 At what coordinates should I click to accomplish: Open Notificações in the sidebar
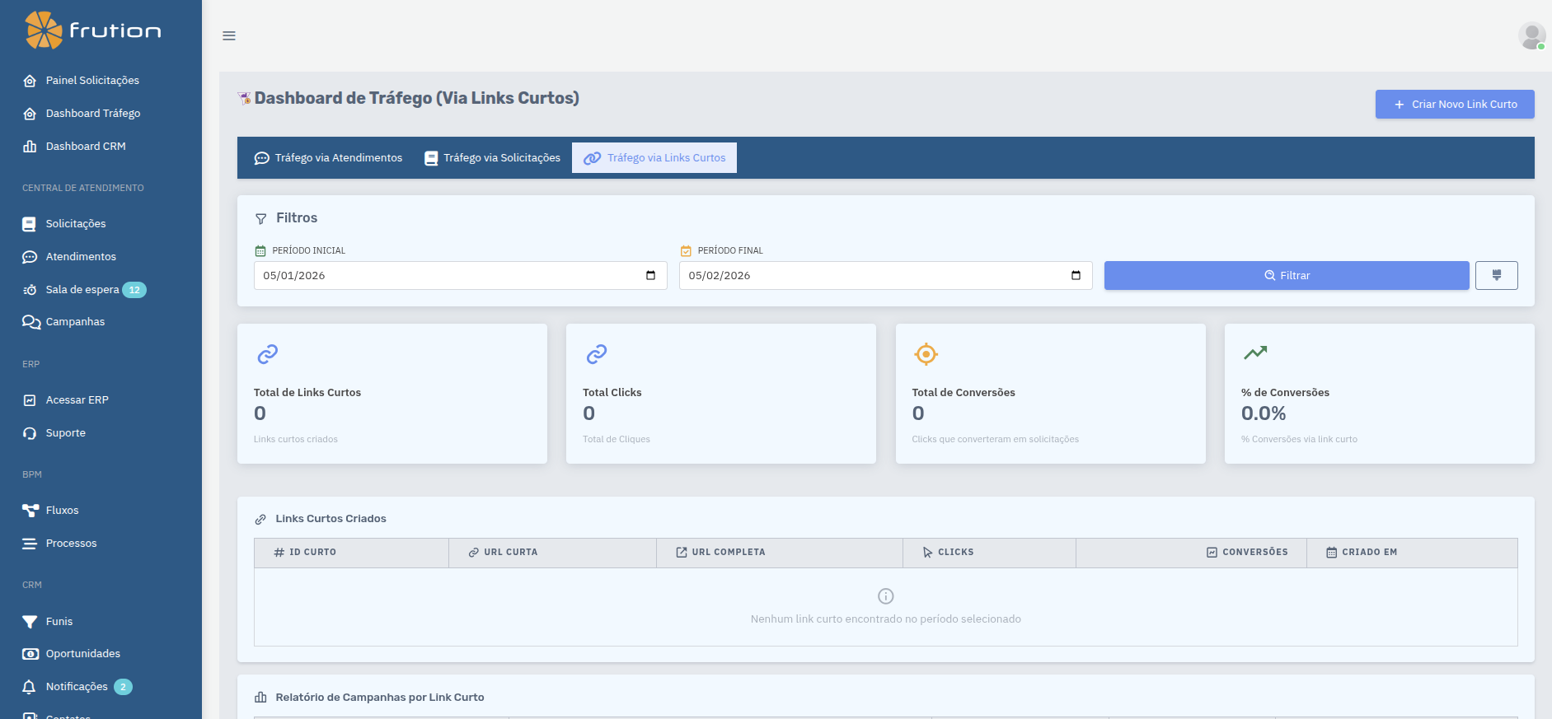pos(77,687)
